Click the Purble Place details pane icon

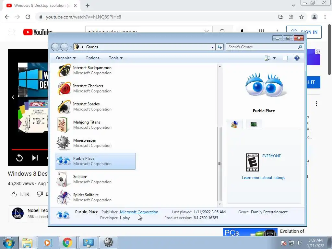(63, 215)
